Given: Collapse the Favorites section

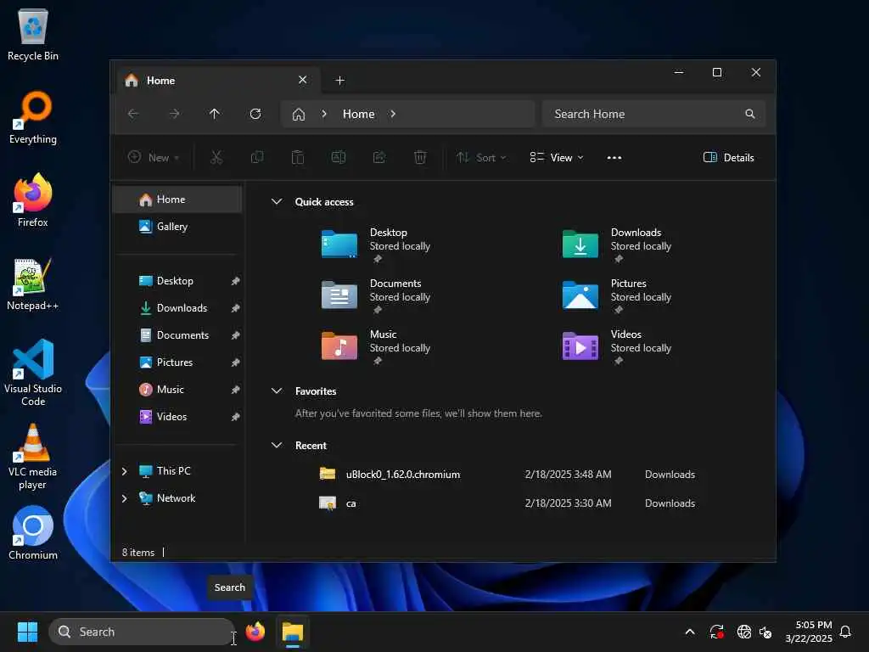Looking at the screenshot, I should (277, 391).
